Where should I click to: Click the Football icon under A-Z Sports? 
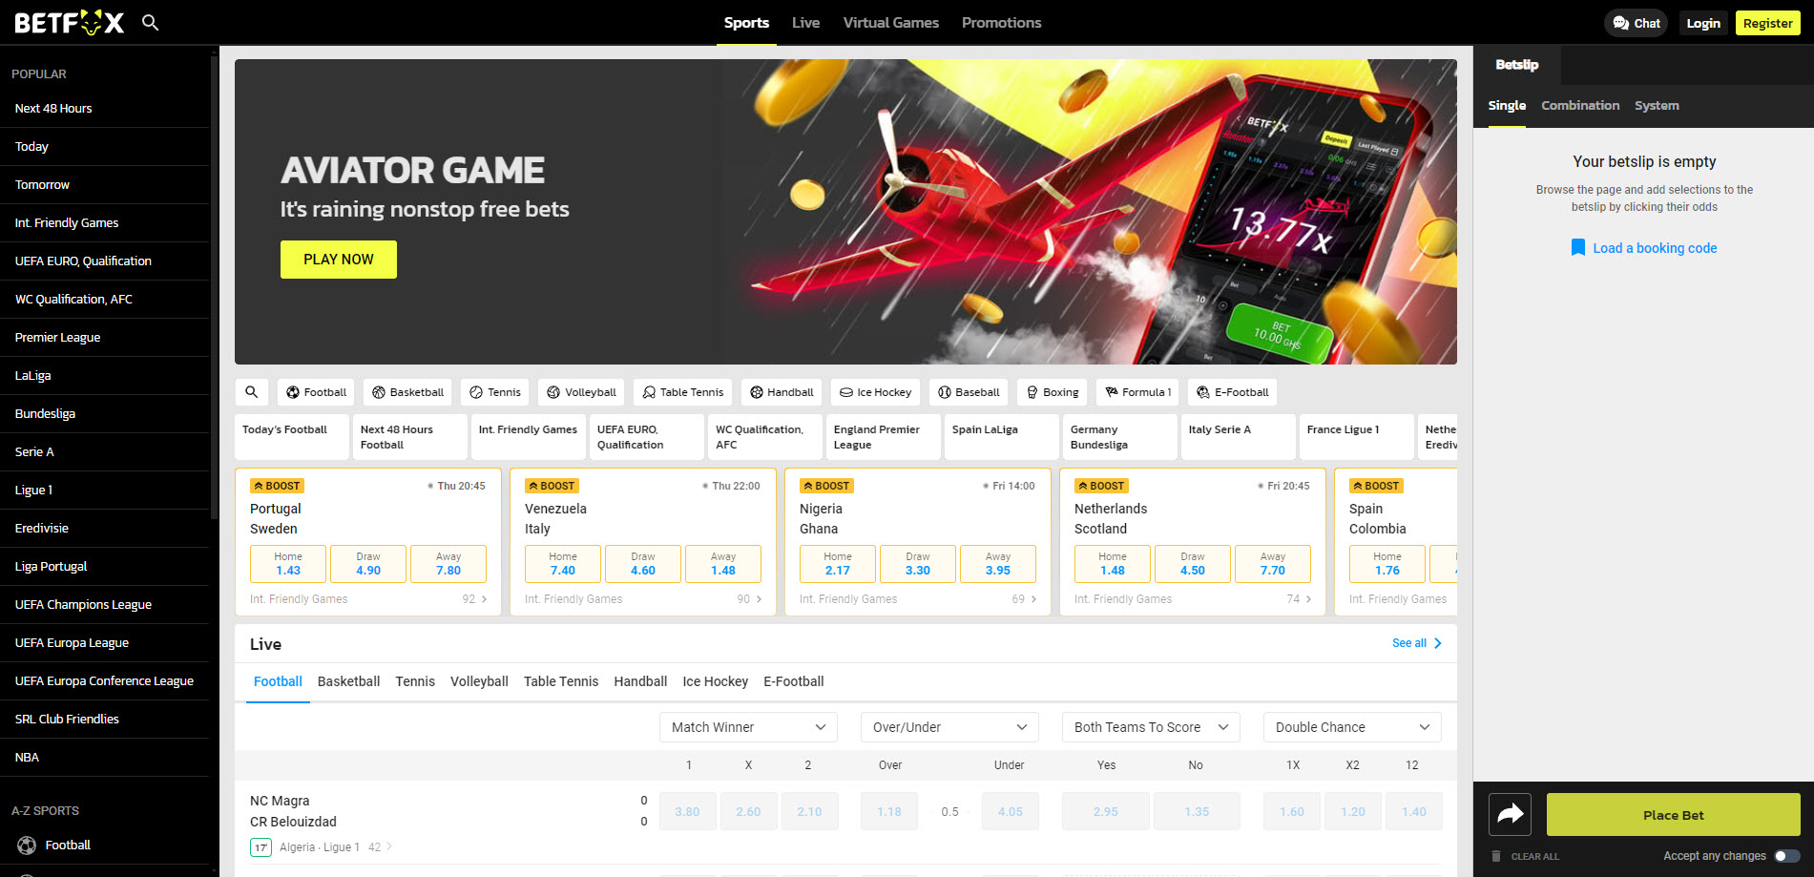pyautogui.click(x=27, y=846)
